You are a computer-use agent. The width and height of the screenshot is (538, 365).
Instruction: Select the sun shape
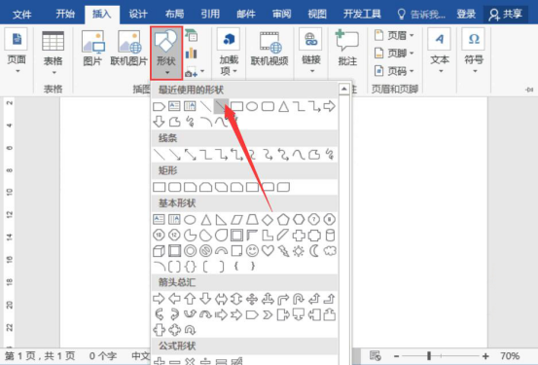pyautogui.click(x=299, y=251)
